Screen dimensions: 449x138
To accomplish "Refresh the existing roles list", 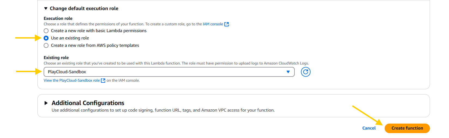I will (306, 72).
